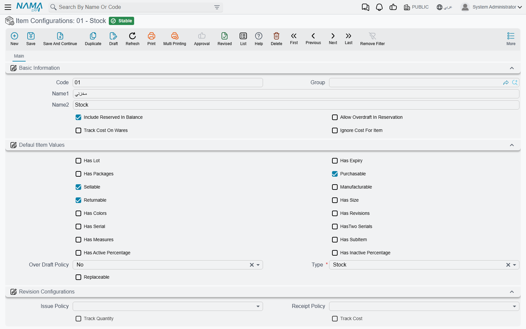Collapse the Revision Configurations section
The width and height of the screenshot is (526, 329).
click(x=512, y=292)
